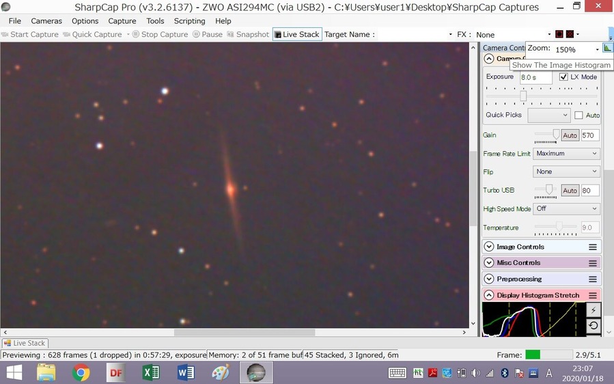
Task: Open the Cameras menu
Action: 46,20
